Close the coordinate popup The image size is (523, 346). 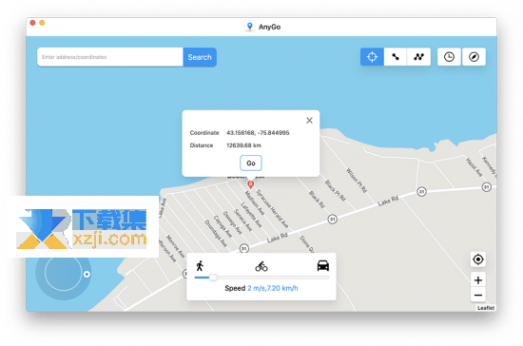pos(309,121)
